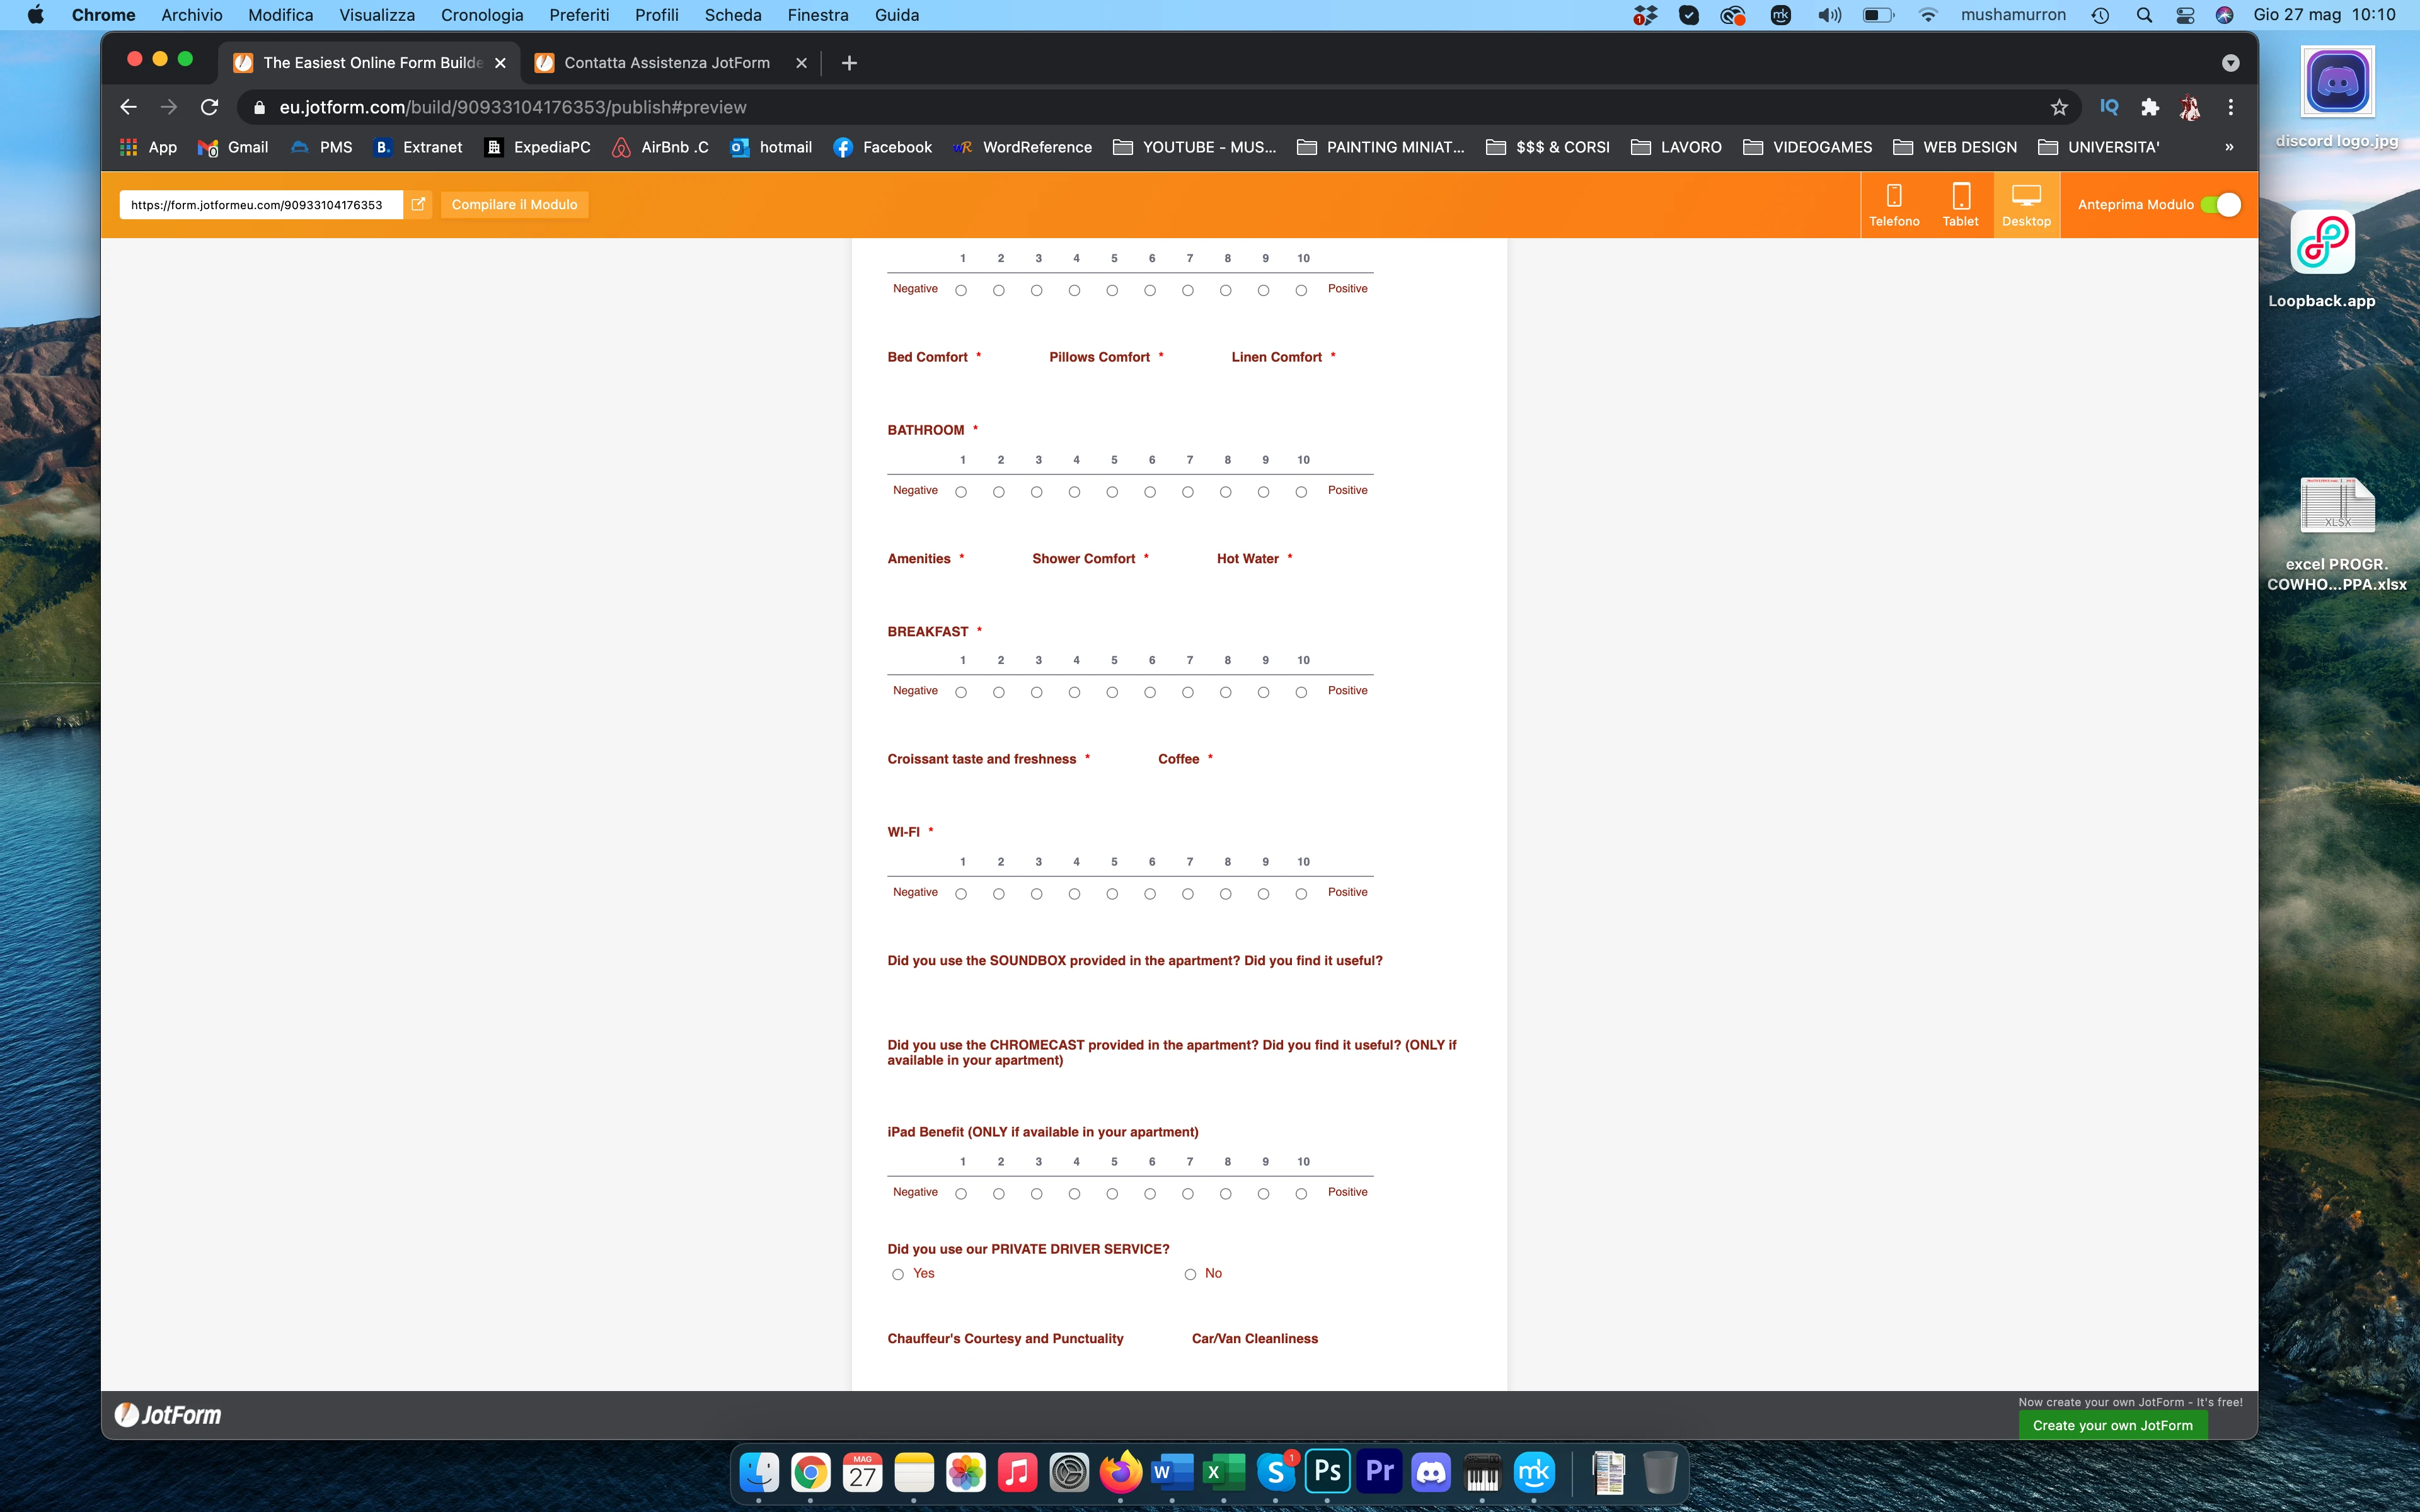Click the Compilare il Modulo button

514,204
